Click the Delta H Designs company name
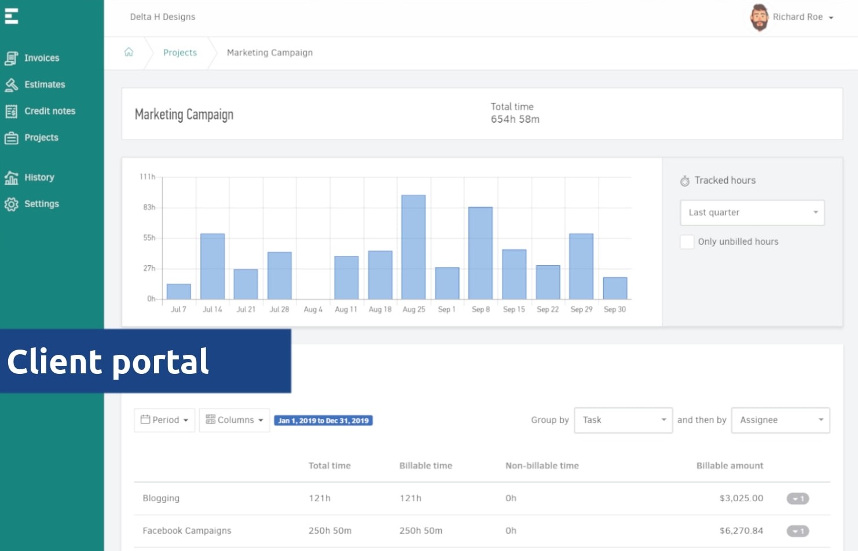This screenshot has width=858, height=551. (x=163, y=17)
